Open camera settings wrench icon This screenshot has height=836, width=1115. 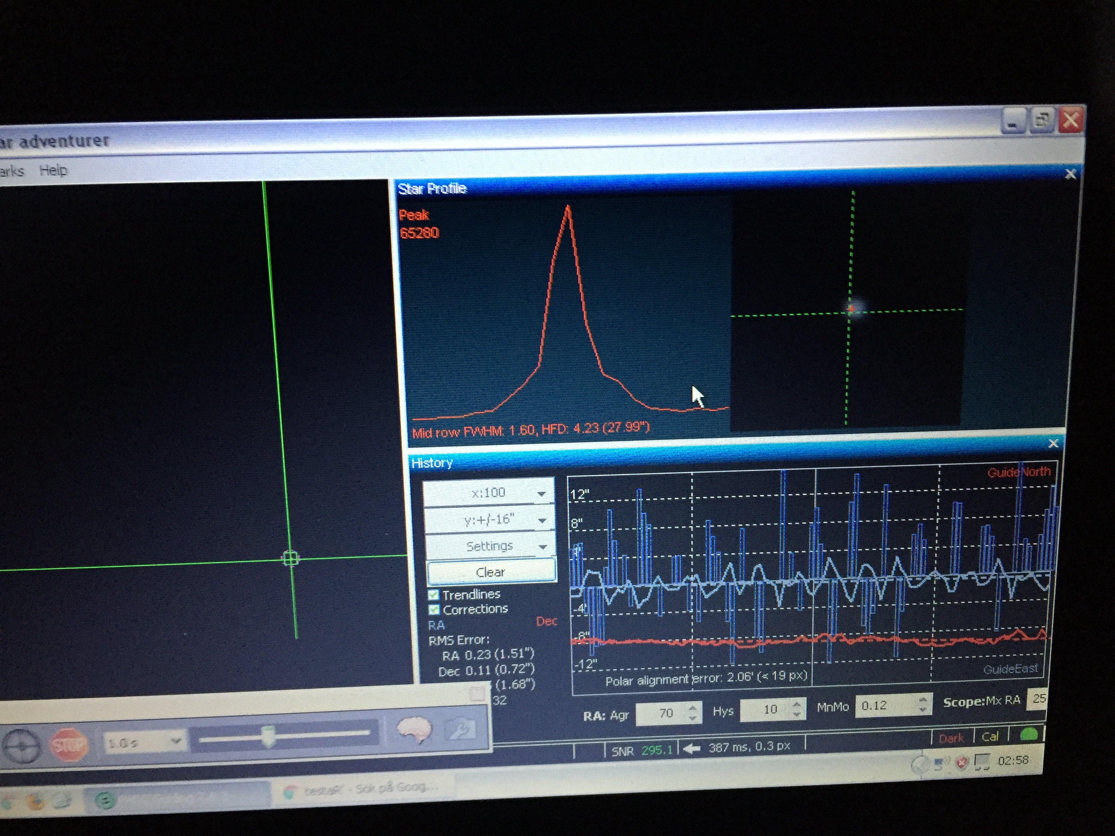pos(461,729)
